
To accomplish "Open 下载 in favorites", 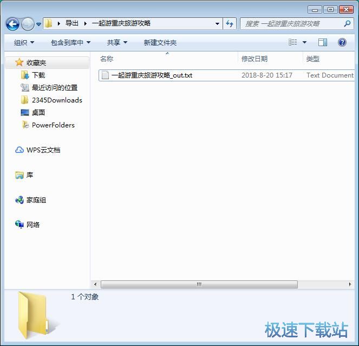I will pyautogui.click(x=38, y=75).
